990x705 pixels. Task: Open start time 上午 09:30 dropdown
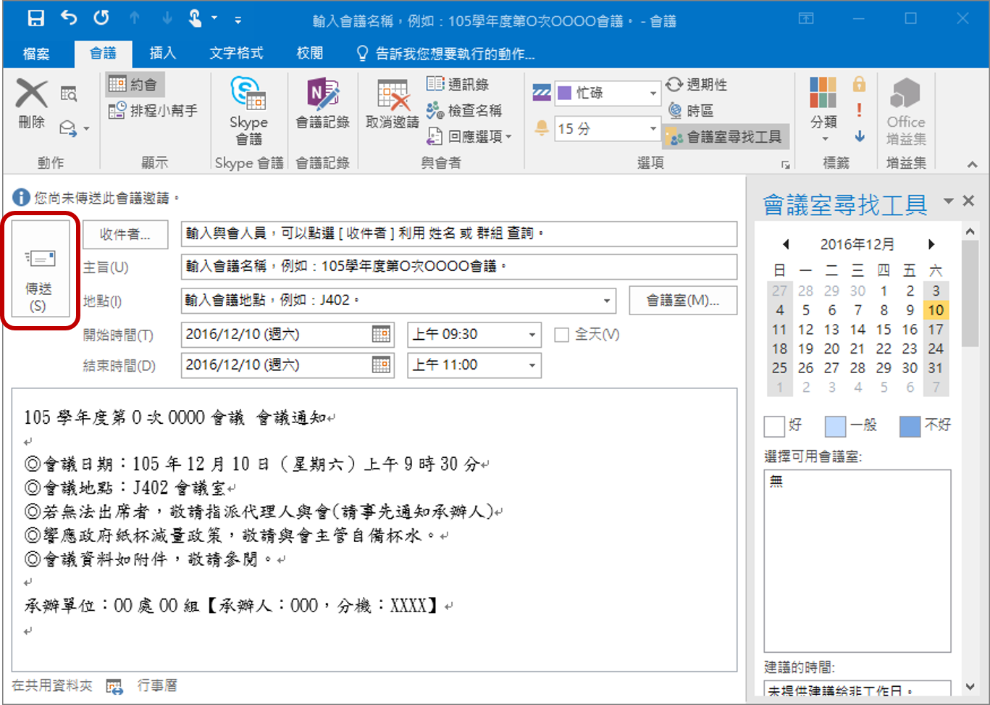click(532, 335)
